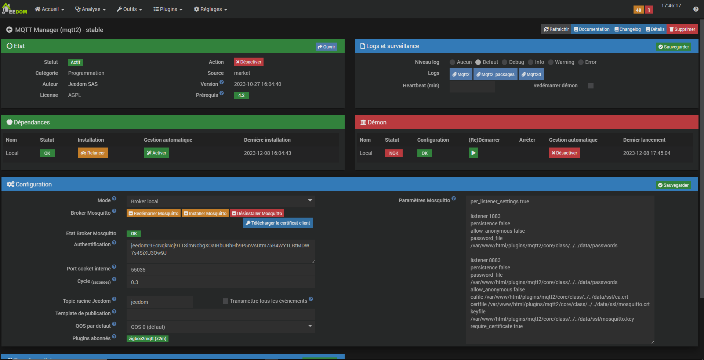Open the Documentation link
Screen dimensions: 704x360
592,29
